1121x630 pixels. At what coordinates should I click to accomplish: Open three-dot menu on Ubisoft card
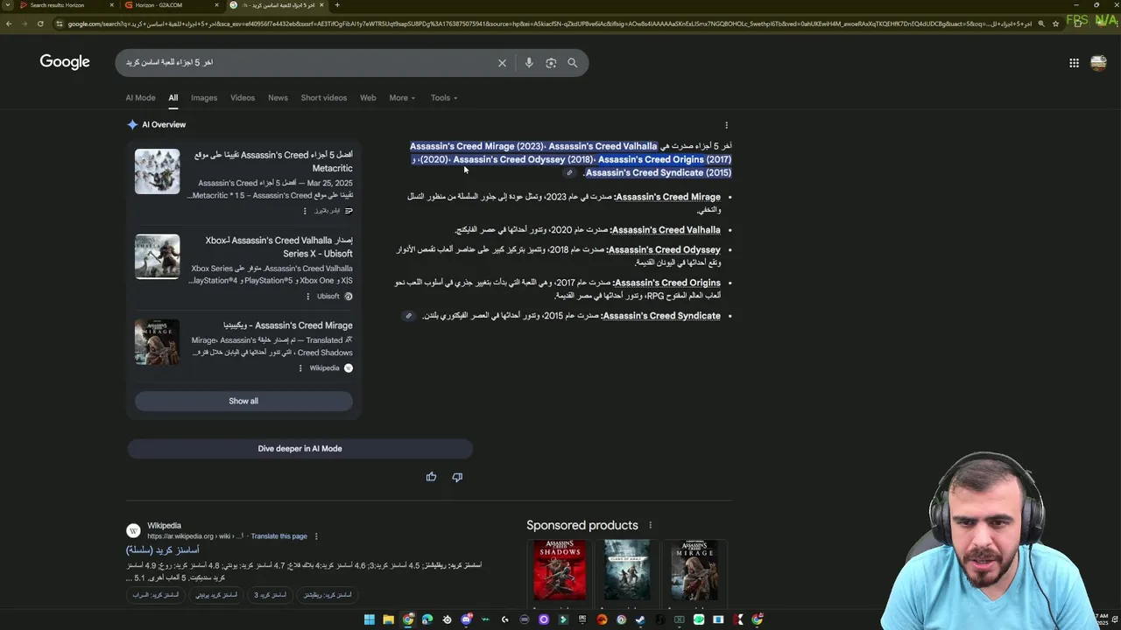[x=307, y=297]
